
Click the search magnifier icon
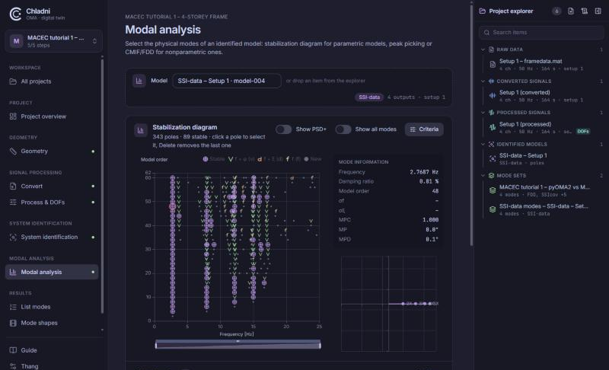tap(486, 33)
